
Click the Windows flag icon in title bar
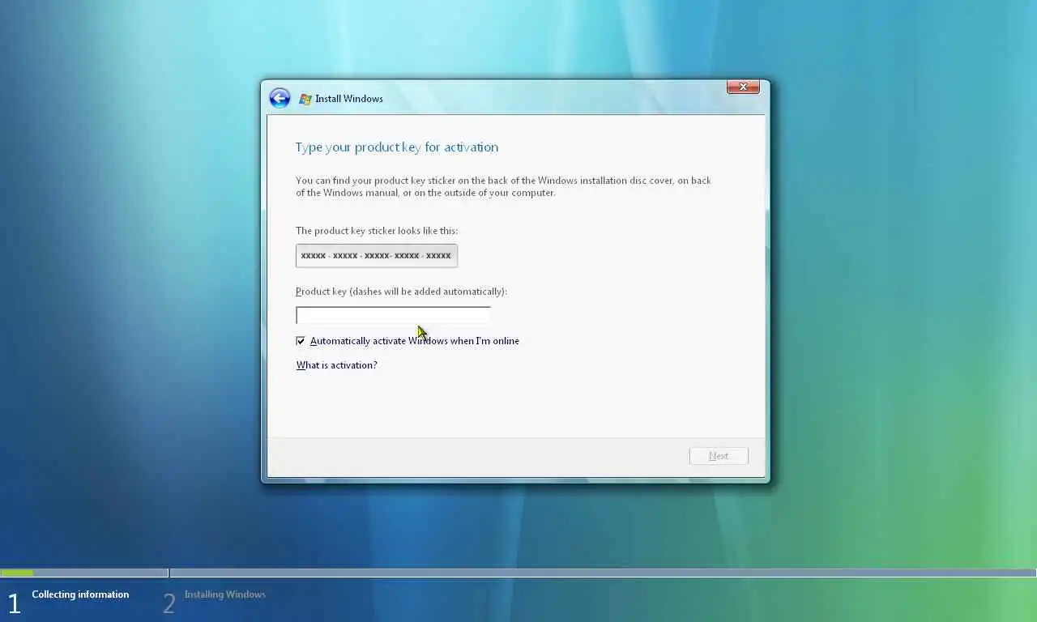(305, 99)
